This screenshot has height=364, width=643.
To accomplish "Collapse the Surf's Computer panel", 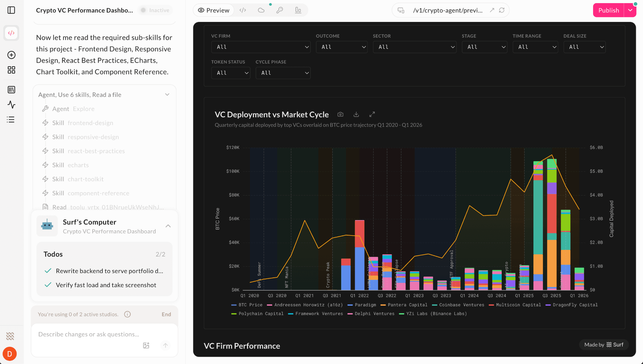I will click(168, 226).
